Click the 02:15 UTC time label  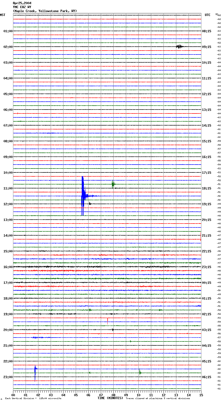click(207, 314)
